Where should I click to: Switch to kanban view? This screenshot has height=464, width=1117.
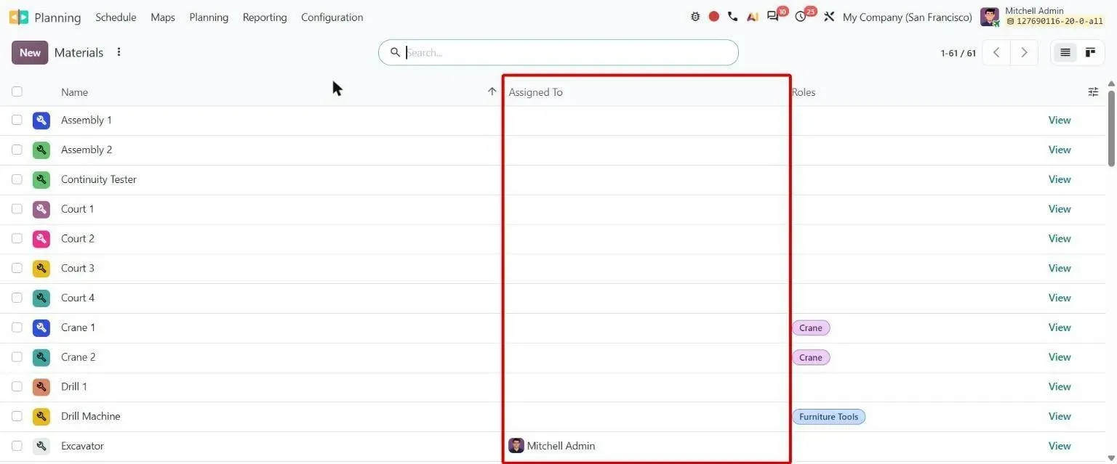pyautogui.click(x=1090, y=52)
